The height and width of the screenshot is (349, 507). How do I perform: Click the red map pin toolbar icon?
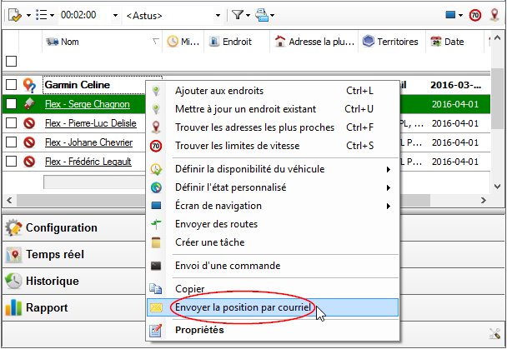tap(494, 15)
